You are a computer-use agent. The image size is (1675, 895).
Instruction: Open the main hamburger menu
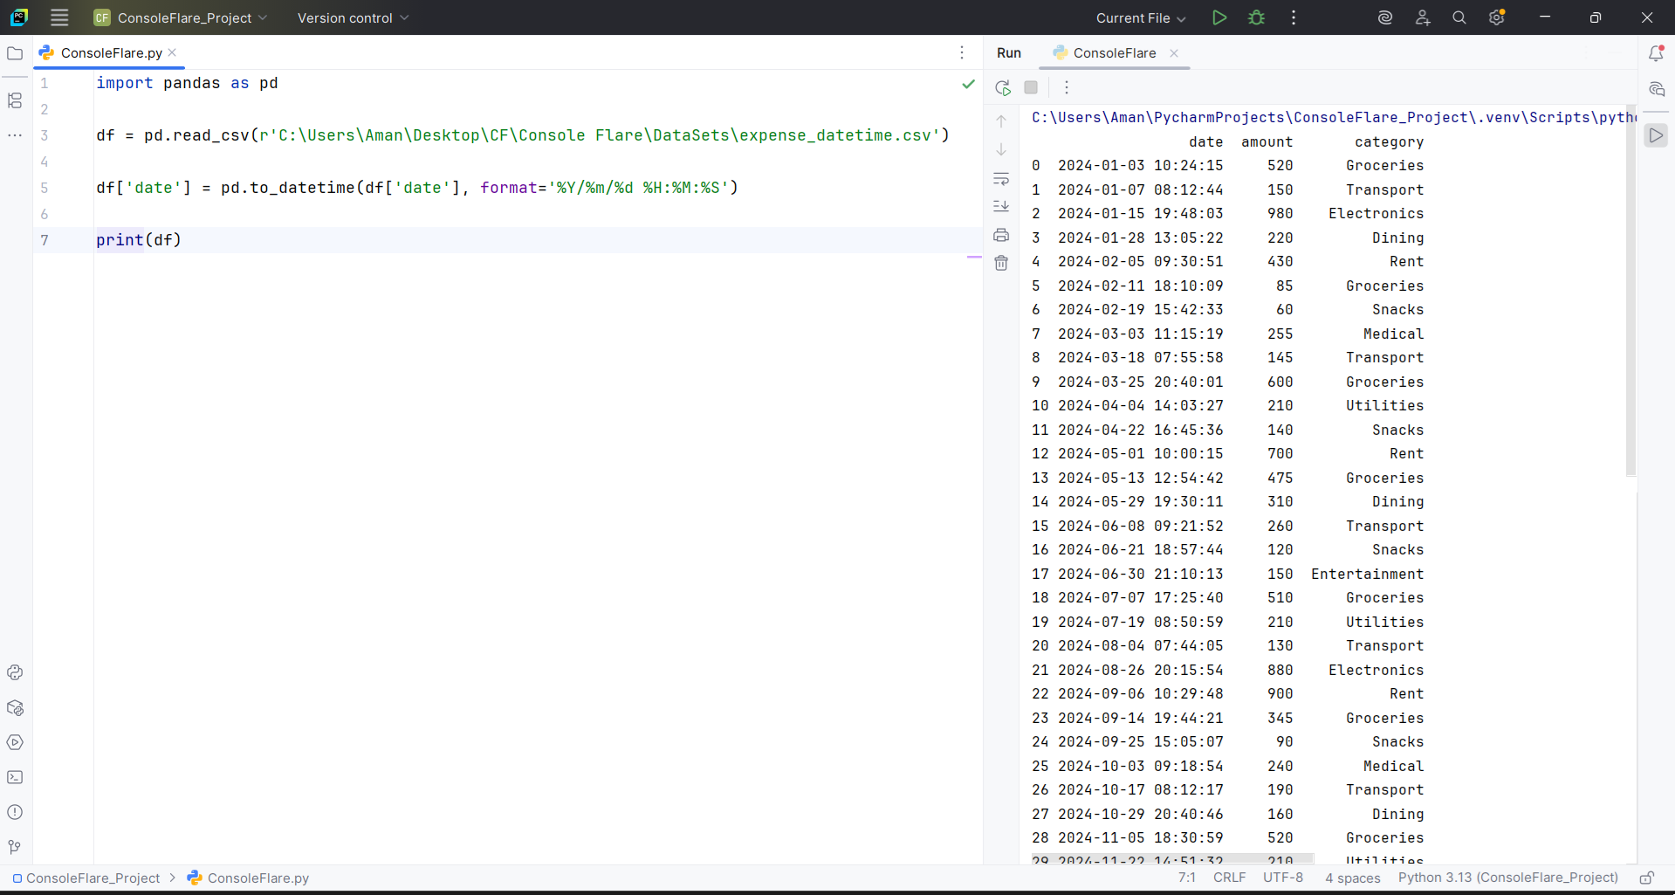click(x=58, y=17)
